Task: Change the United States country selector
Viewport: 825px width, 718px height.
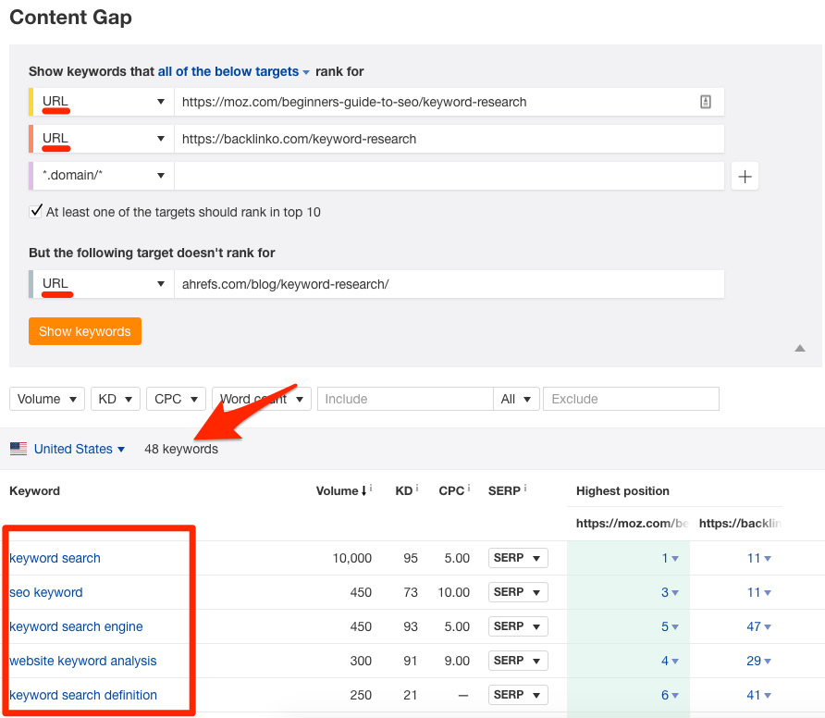Action: point(79,449)
